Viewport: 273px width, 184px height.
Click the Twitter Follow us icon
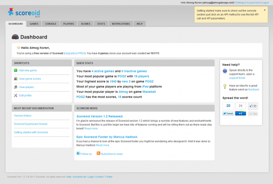pyautogui.click(x=78, y=154)
